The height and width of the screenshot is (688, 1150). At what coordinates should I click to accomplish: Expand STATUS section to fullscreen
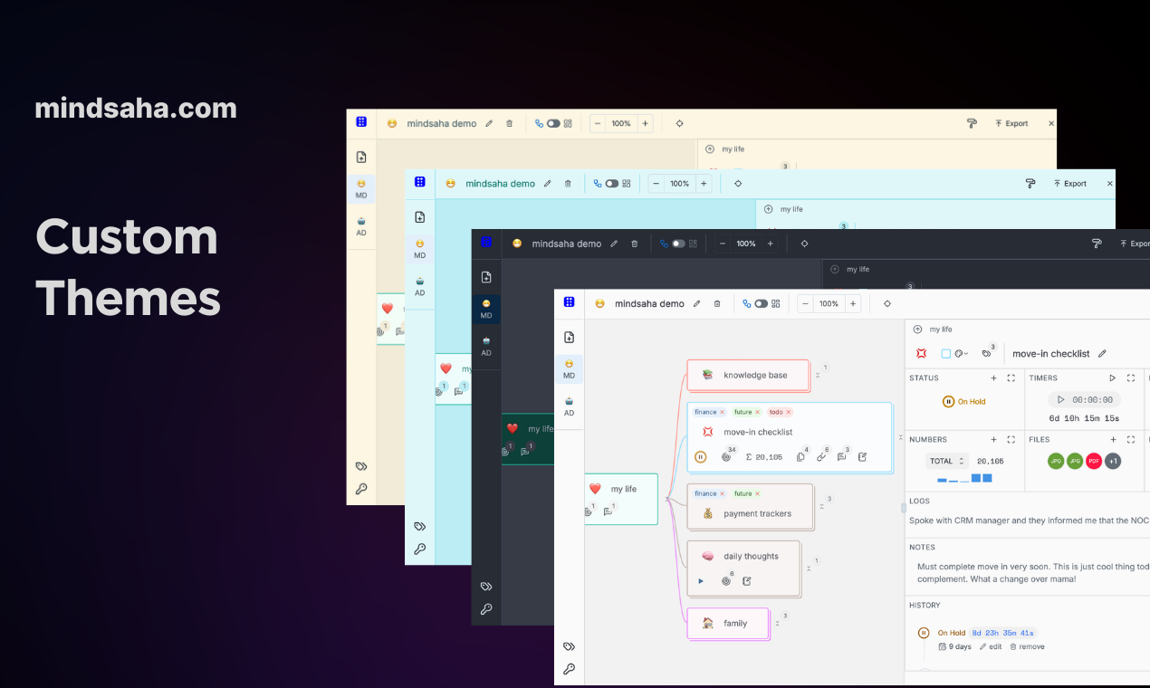click(x=1011, y=377)
